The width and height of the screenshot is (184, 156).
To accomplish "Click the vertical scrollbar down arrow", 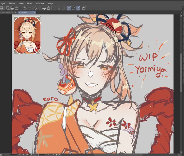I will point(181,152).
